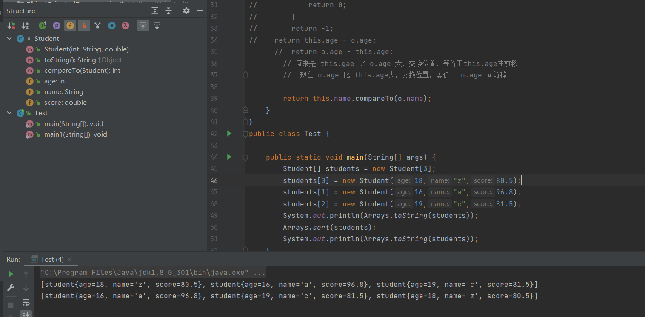Fold the comment block at line 37
The width and height of the screenshot is (645, 317).
tap(245, 75)
